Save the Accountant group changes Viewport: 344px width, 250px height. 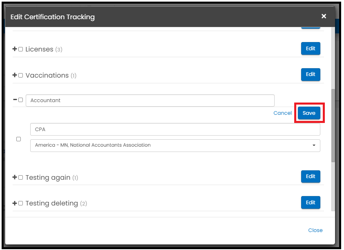click(x=309, y=113)
